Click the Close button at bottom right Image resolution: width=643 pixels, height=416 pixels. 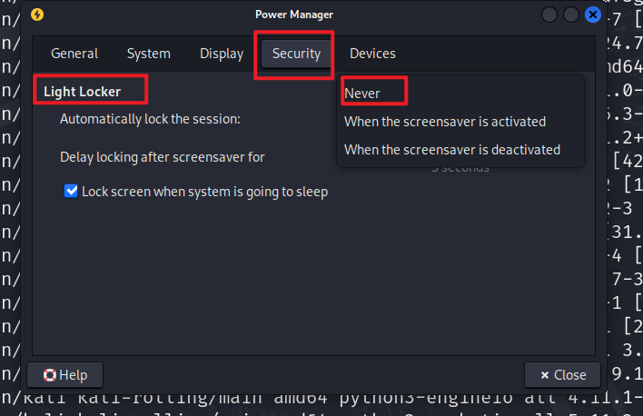tap(563, 375)
